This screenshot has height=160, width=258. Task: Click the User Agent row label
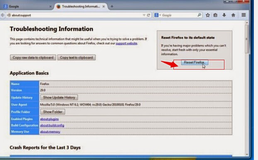coord(19,104)
